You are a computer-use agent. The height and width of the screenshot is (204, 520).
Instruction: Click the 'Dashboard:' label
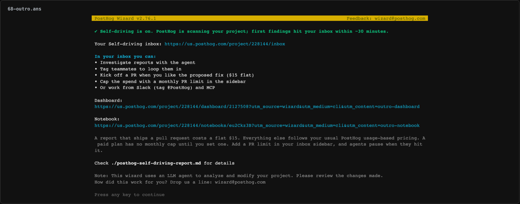[x=108, y=101]
